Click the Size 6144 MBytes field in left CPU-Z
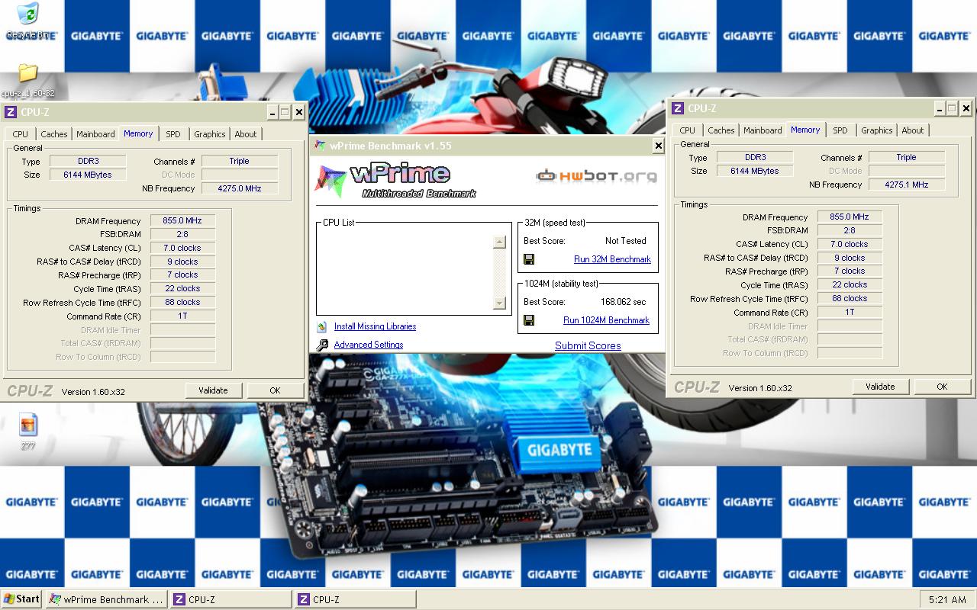Screen dimensions: 977x610 point(87,175)
